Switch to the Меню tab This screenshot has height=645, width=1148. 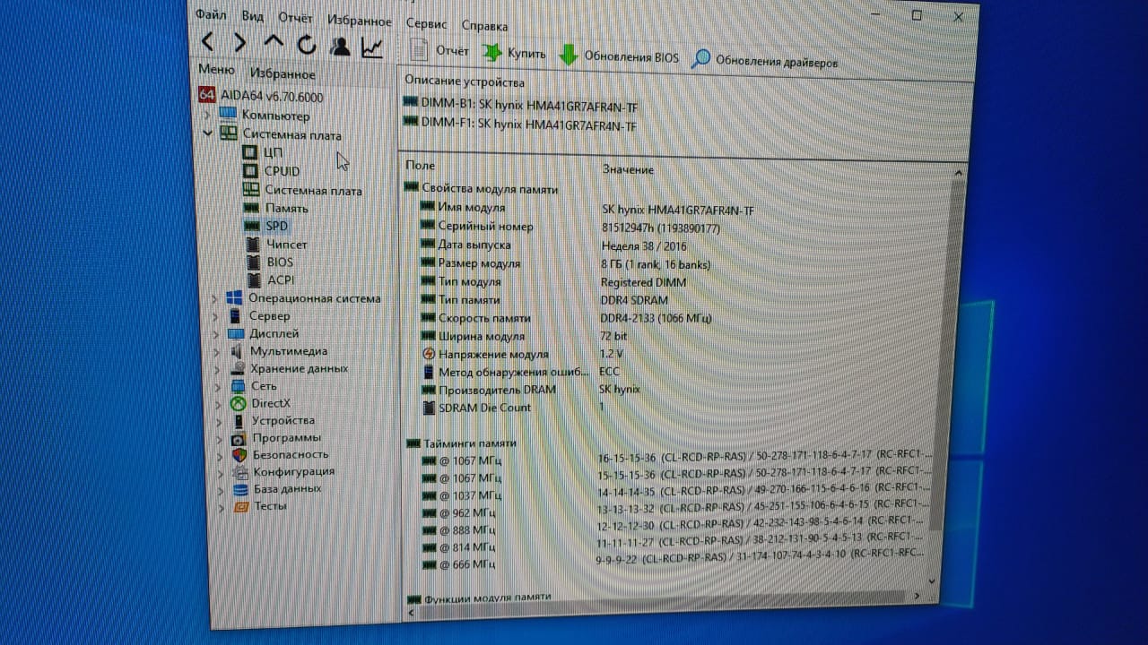pos(216,70)
